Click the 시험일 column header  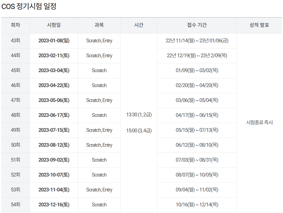(53, 25)
